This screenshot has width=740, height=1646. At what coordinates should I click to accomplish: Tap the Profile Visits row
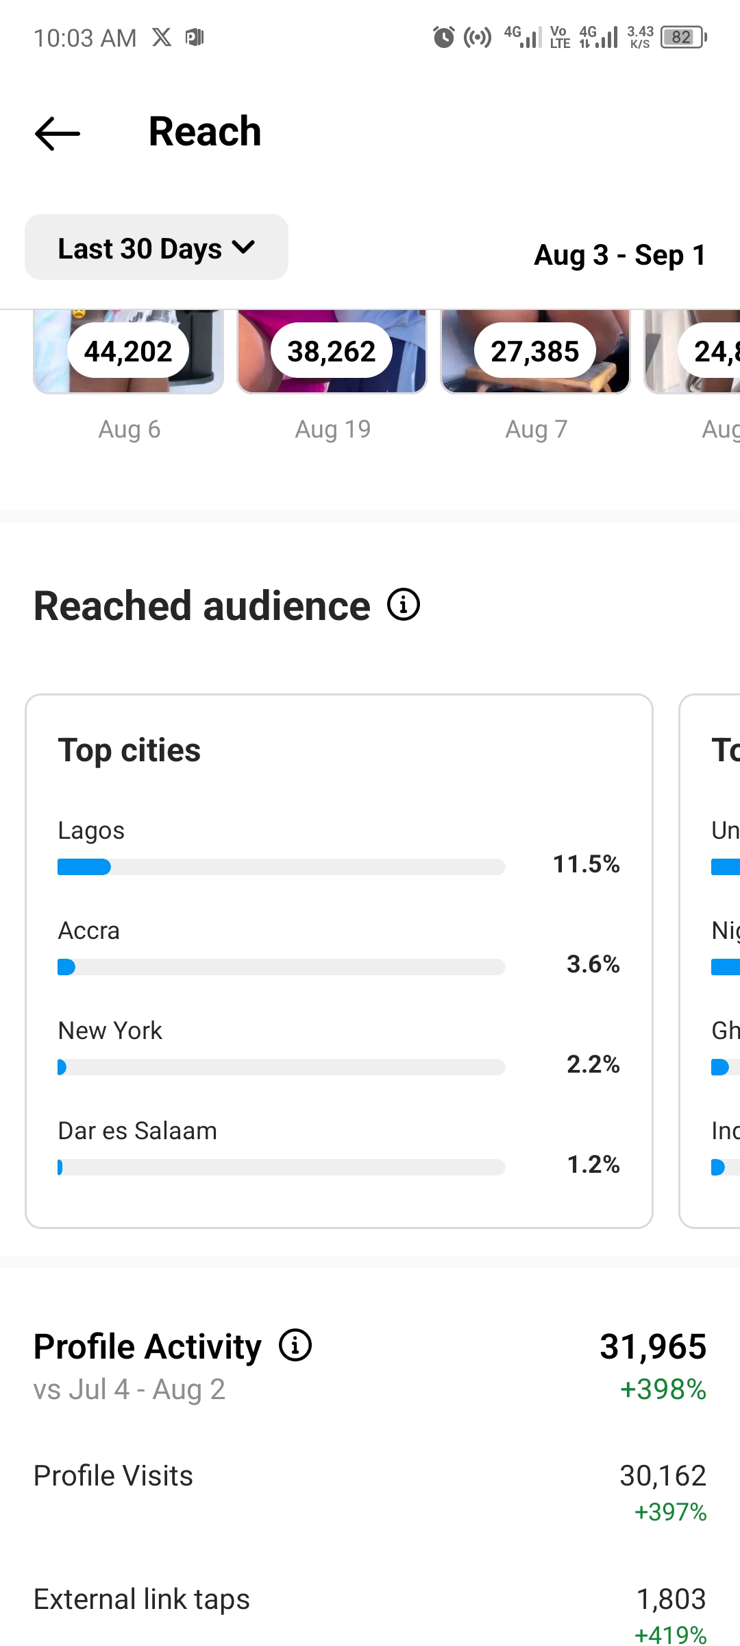tap(370, 1491)
